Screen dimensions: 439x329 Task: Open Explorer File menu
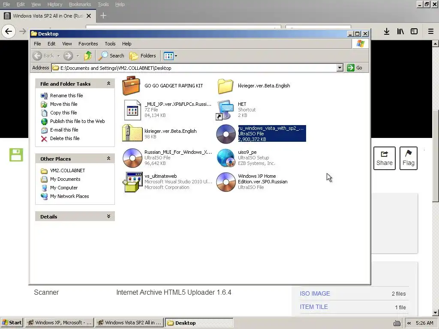37,44
